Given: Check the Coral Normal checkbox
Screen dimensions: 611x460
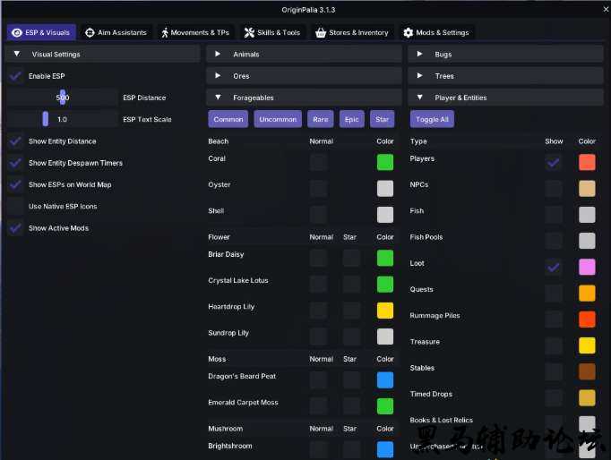Looking at the screenshot, I should [318, 163].
